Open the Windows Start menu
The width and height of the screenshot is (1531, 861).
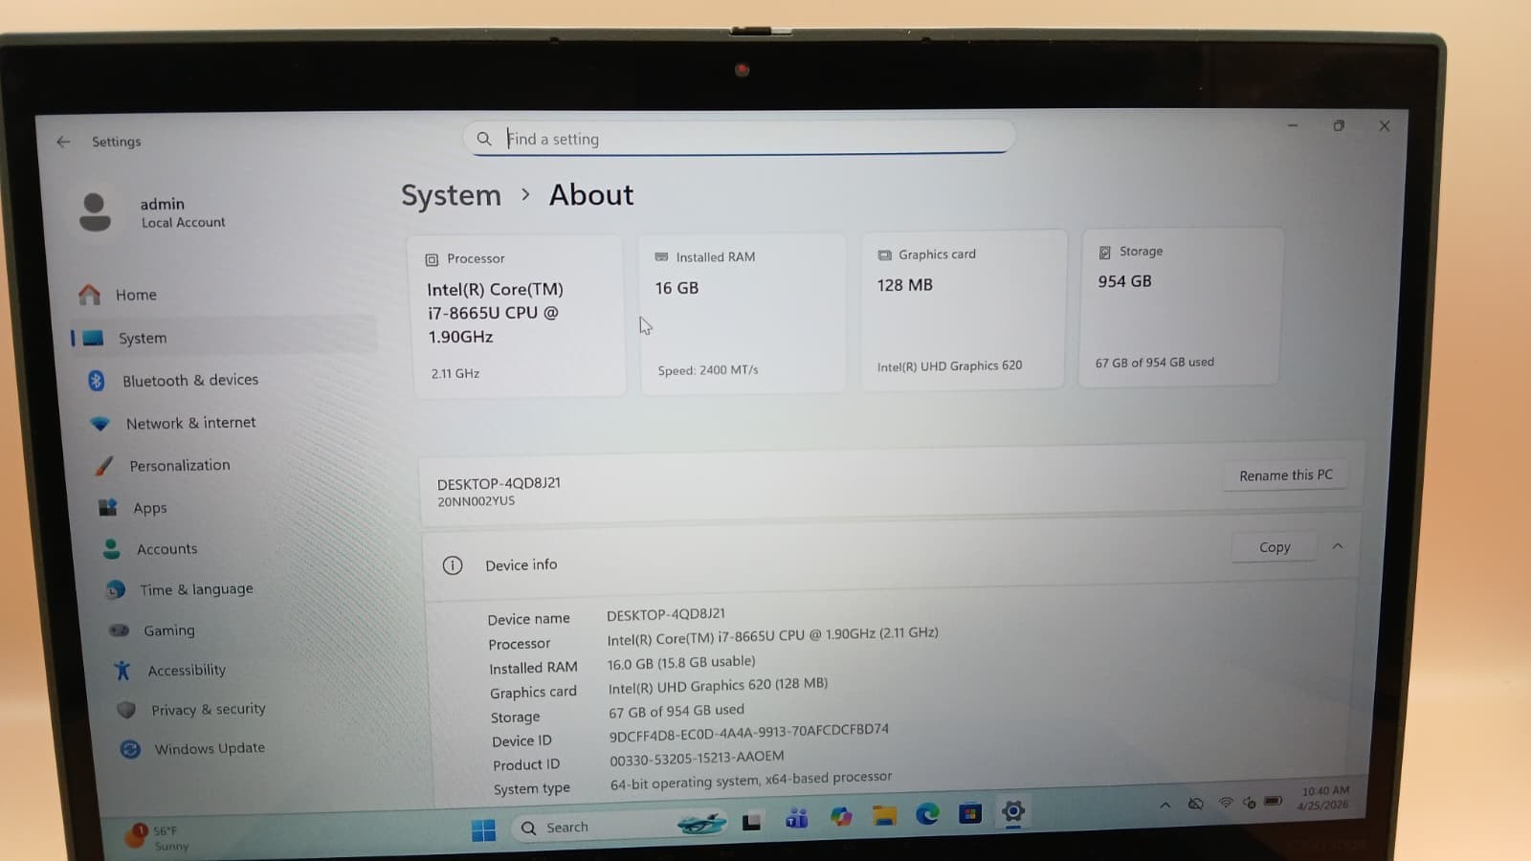(x=484, y=829)
